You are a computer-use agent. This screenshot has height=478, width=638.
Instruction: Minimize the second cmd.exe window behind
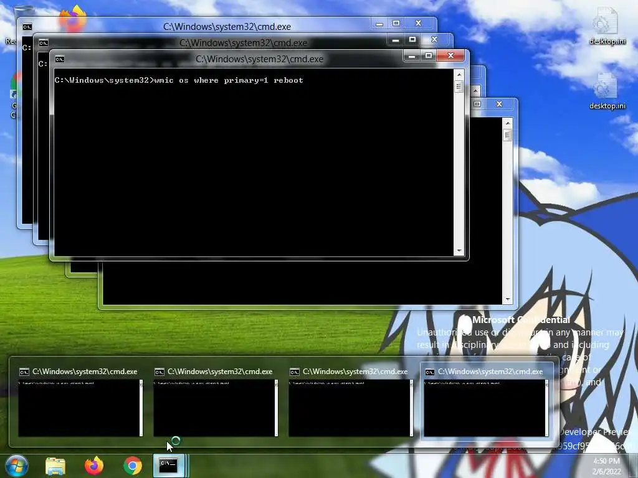396,39
